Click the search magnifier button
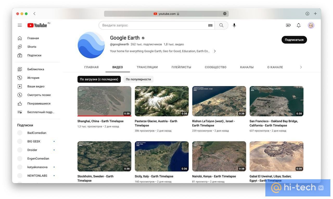 coord(221,25)
